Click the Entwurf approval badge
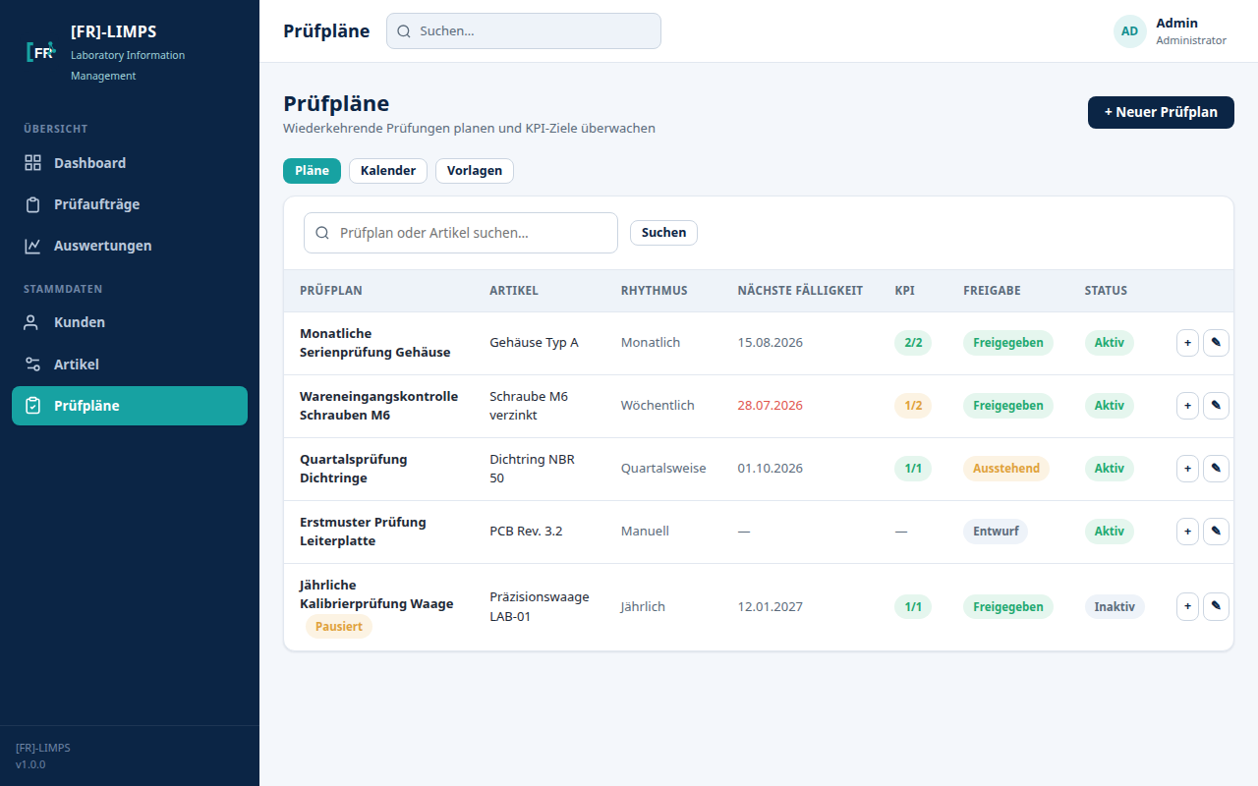 (996, 532)
